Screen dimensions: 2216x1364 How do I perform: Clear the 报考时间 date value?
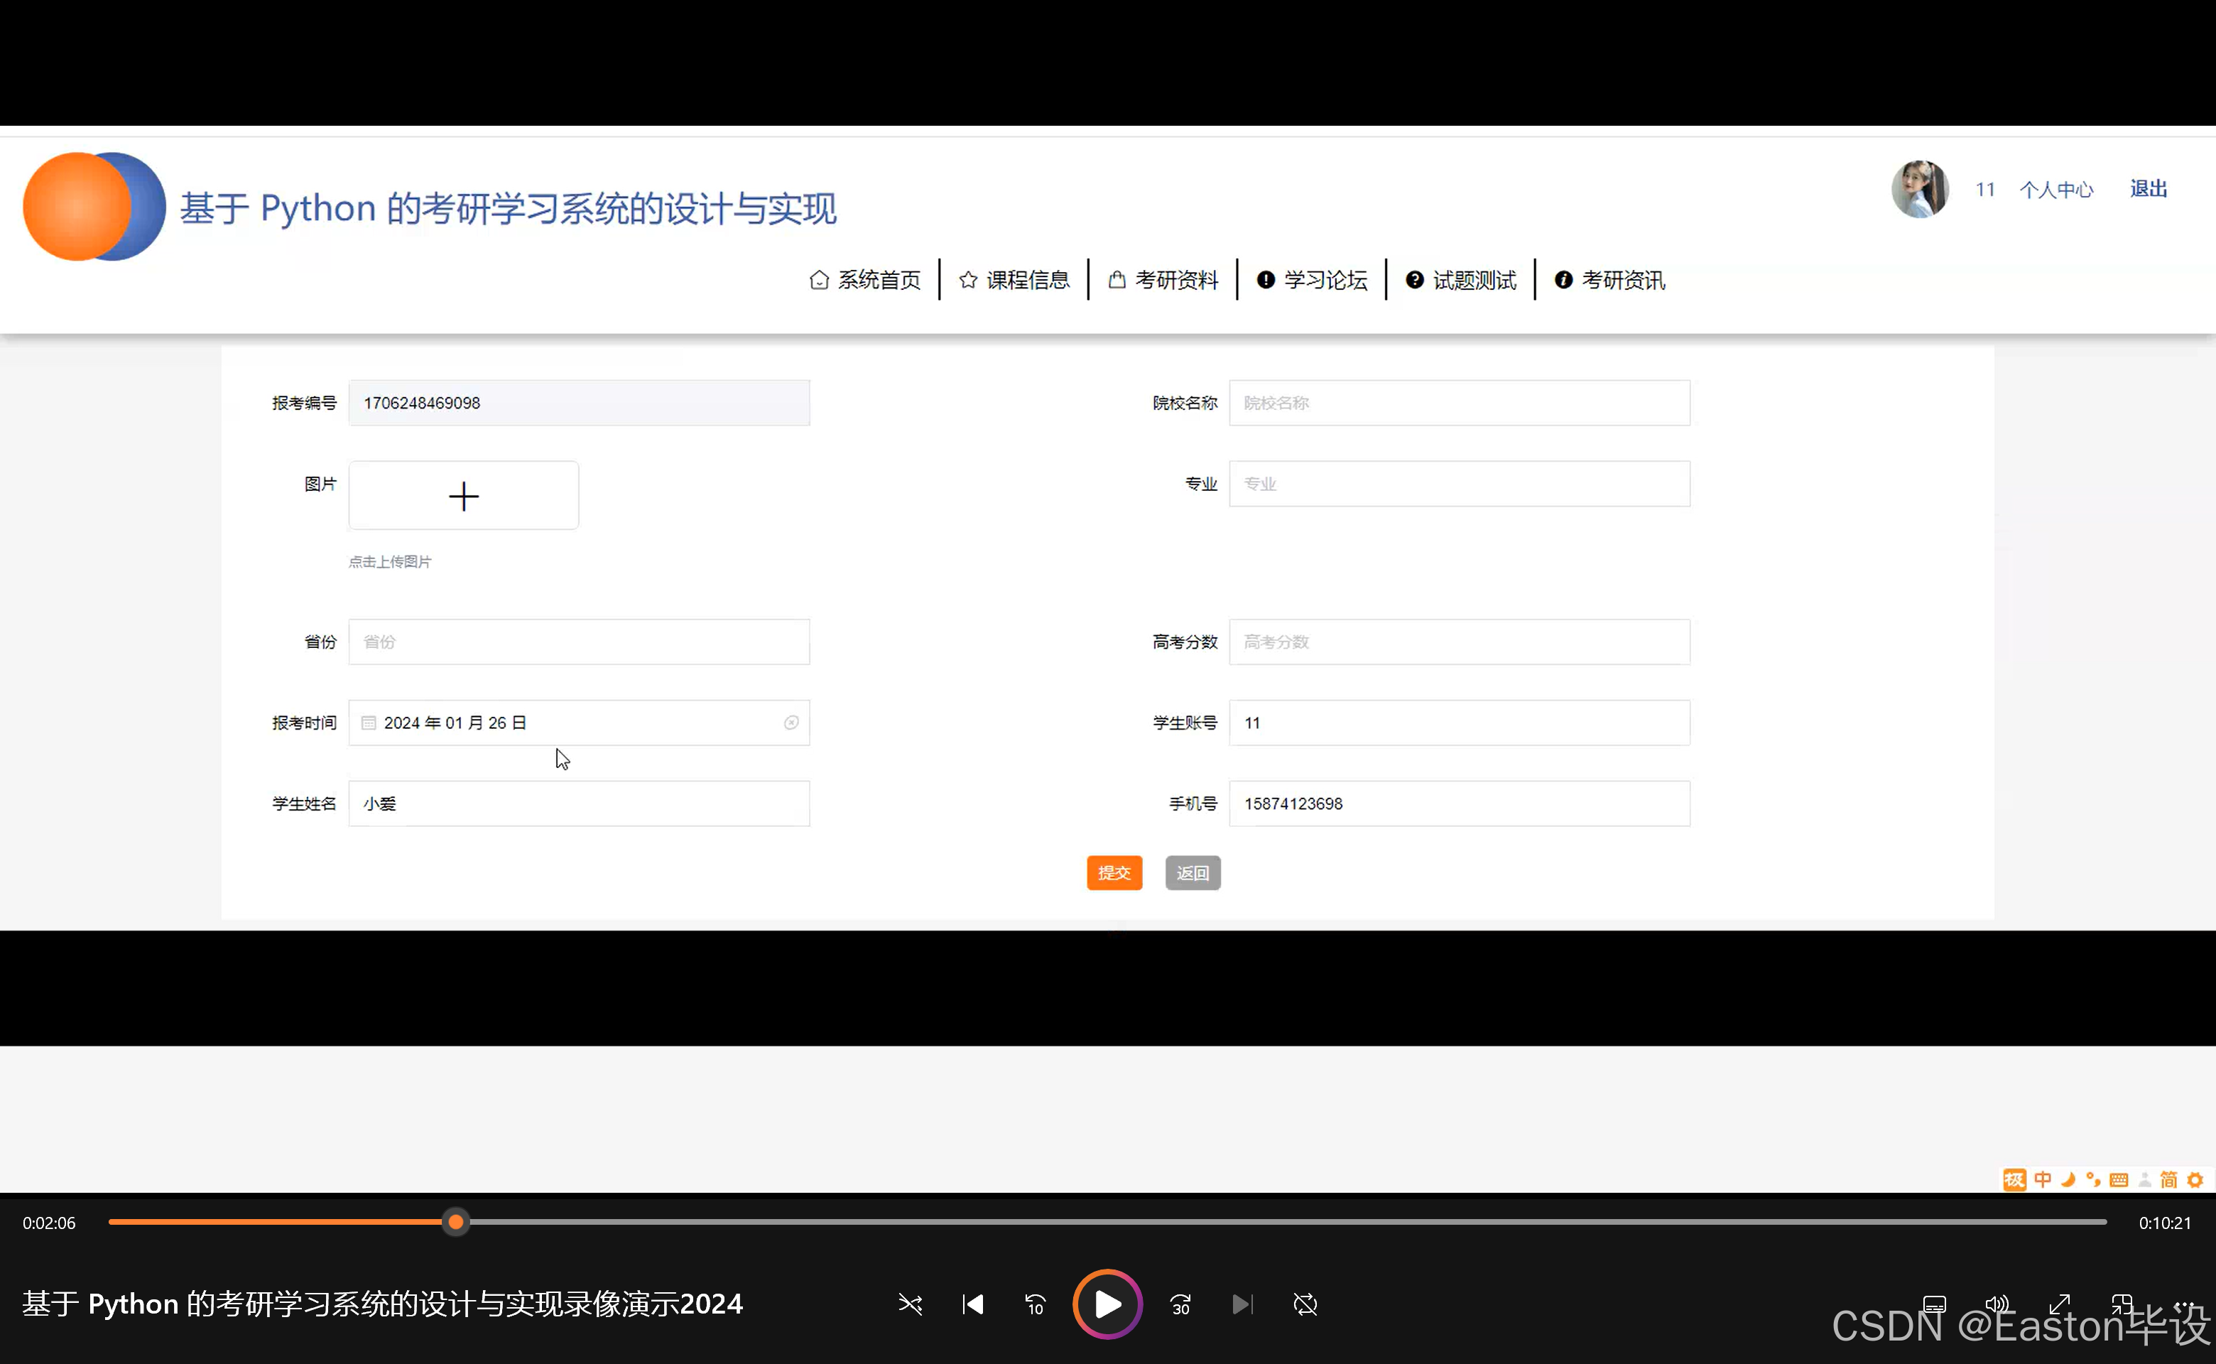click(x=791, y=723)
